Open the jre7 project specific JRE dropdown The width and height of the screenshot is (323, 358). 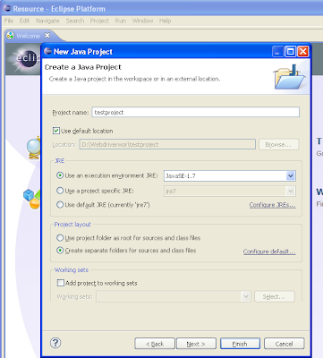tap(291, 191)
